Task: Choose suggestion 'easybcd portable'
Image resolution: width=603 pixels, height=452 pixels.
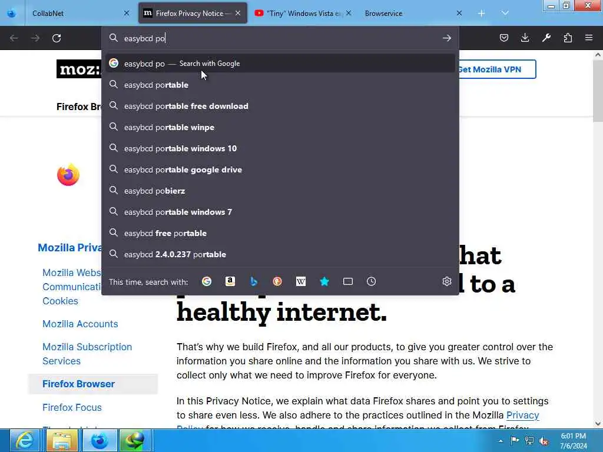Action: coord(280,85)
